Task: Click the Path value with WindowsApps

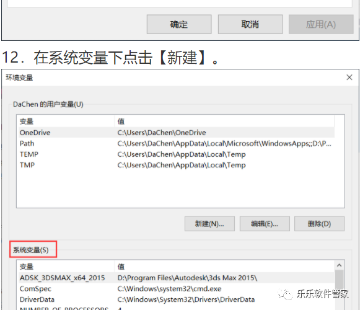Action: click(x=224, y=143)
